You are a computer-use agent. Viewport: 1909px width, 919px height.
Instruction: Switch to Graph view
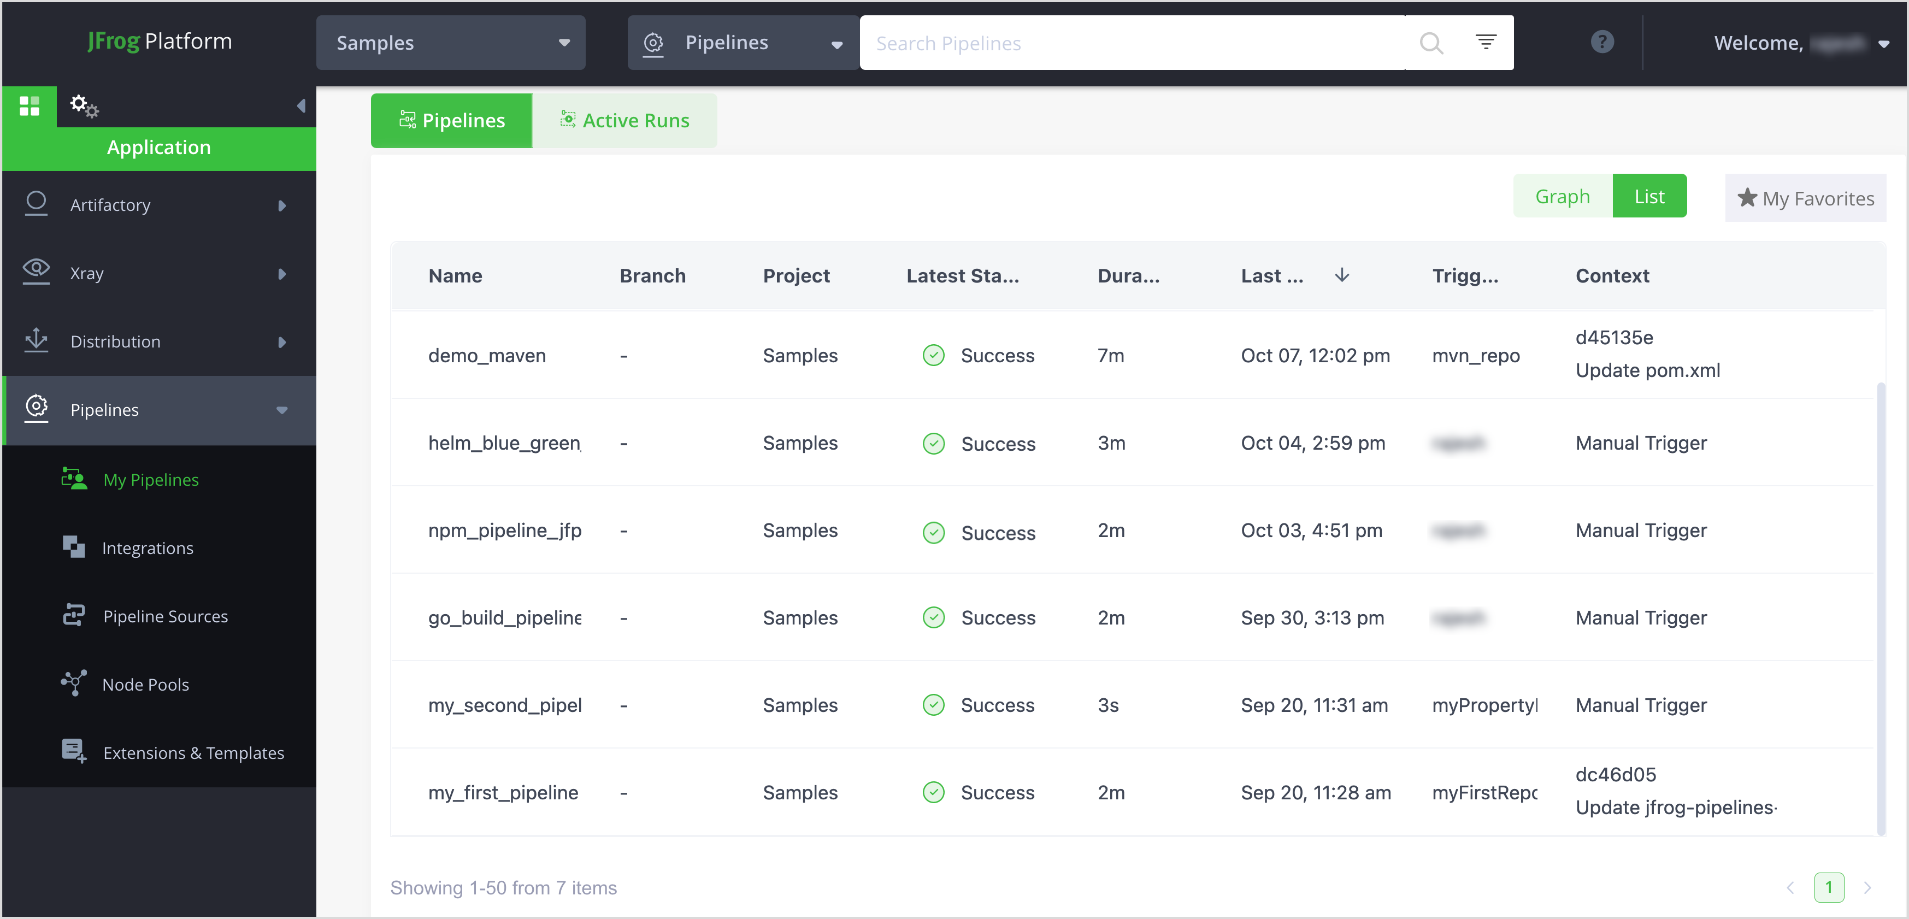pos(1562,196)
